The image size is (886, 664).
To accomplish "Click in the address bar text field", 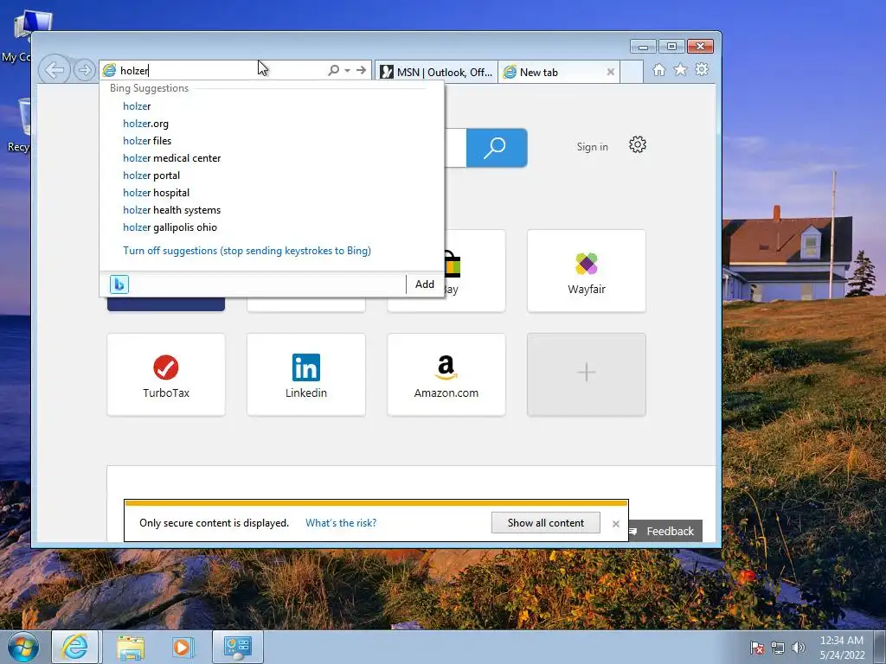I will click(x=221, y=71).
